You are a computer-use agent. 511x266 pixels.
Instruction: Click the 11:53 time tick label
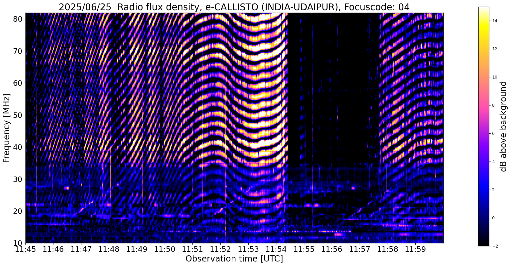[248, 249]
